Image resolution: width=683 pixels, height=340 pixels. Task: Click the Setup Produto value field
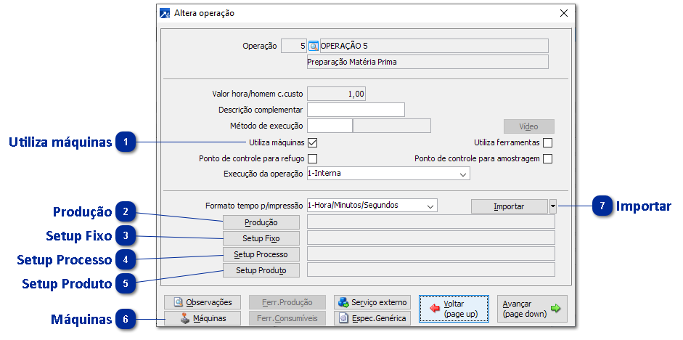tap(431, 270)
